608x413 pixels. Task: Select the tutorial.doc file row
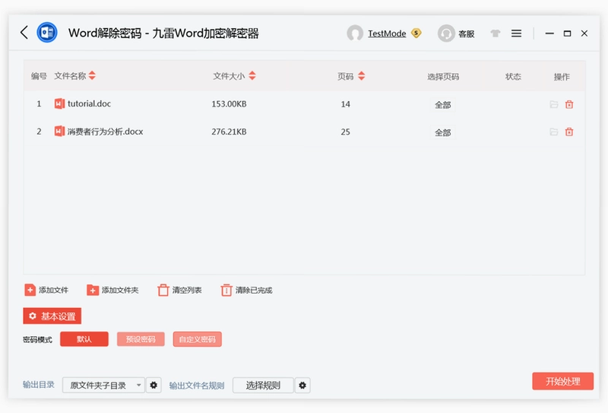[x=305, y=104]
